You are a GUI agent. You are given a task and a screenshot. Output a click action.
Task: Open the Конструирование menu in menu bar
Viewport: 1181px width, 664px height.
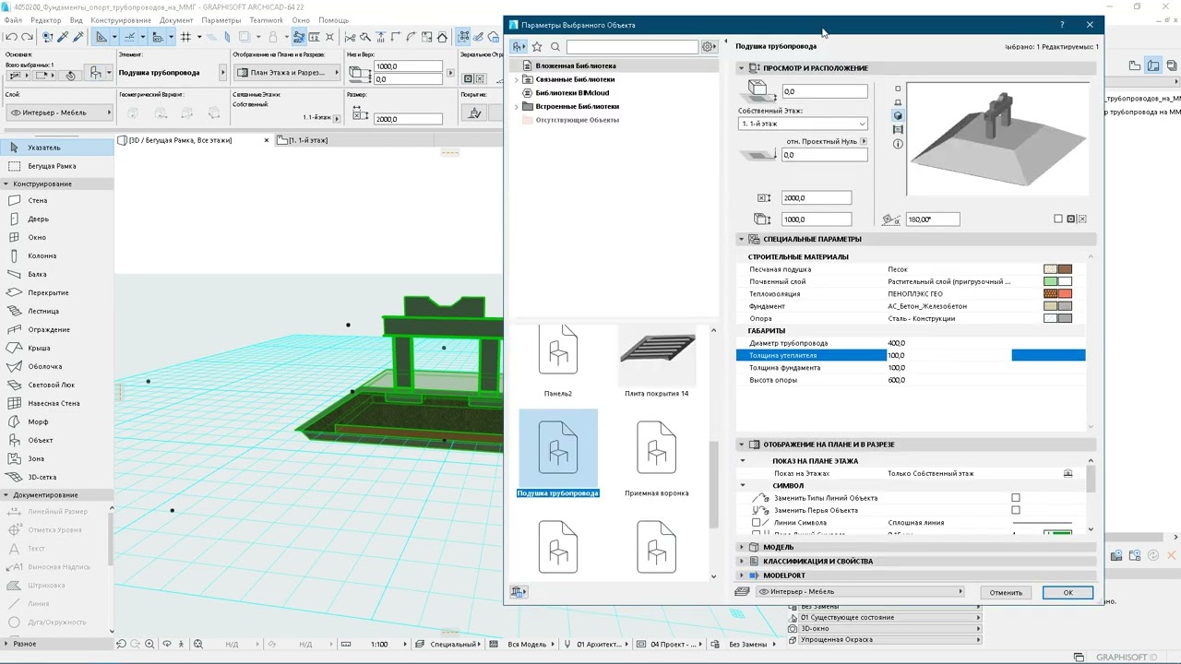[x=121, y=20]
